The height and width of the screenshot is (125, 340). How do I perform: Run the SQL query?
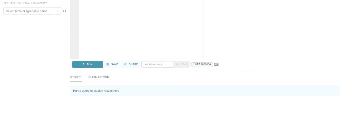click(x=88, y=64)
